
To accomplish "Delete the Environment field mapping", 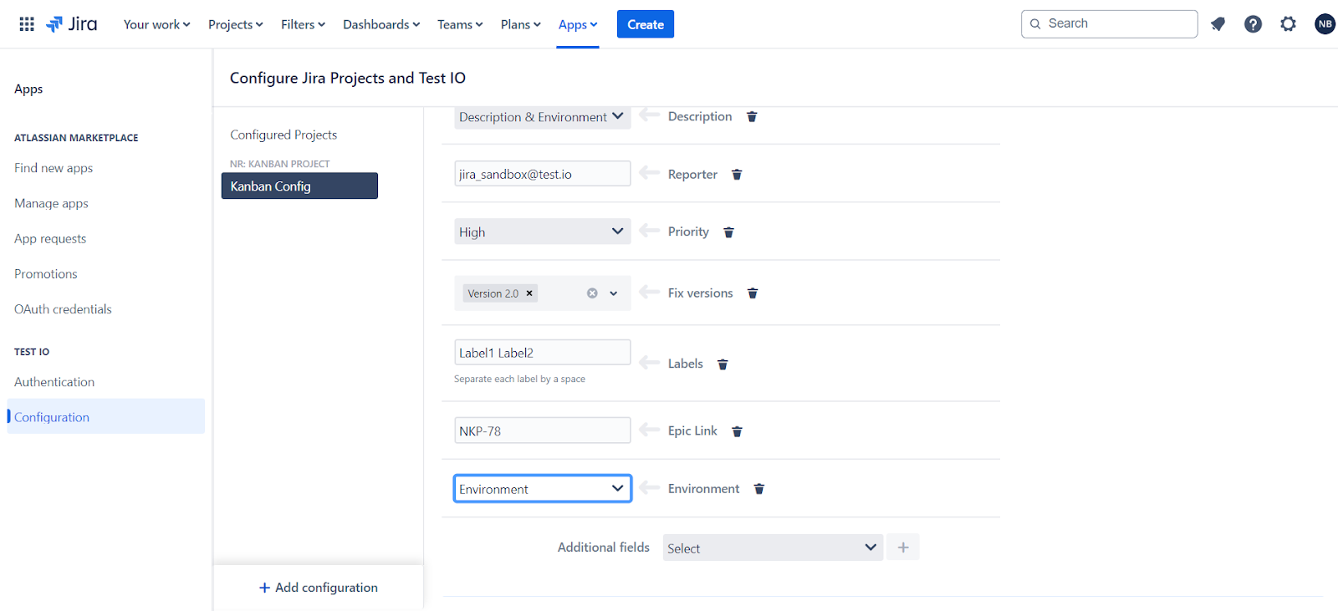I will click(759, 489).
